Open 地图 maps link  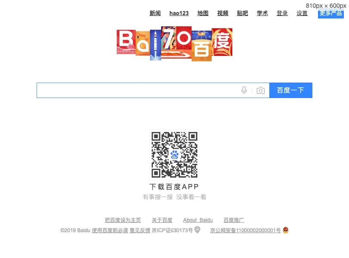203,13
